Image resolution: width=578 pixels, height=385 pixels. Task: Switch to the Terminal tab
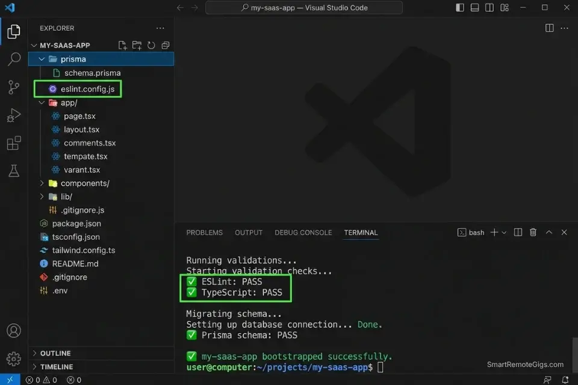[x=361, y=232]
